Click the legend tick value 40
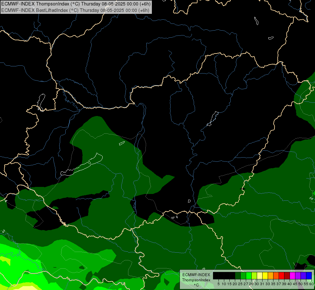 pyautogui.click(x=290, y=284)
